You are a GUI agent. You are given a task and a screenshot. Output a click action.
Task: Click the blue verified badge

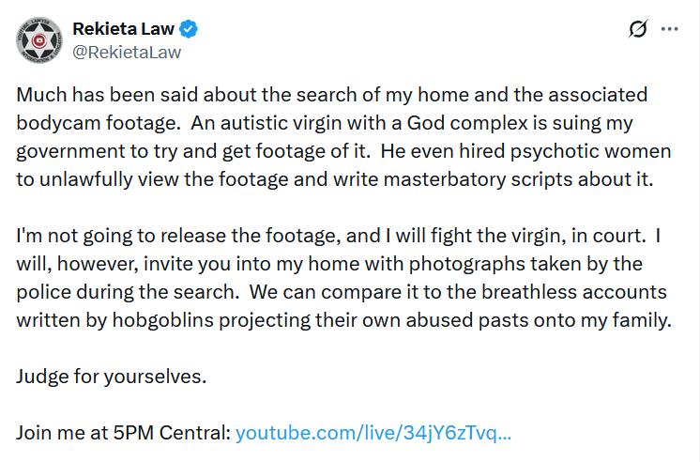point(189,29)
